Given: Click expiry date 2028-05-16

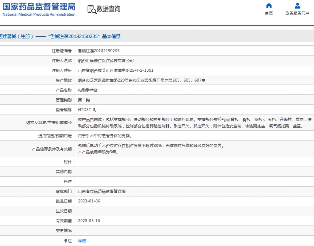Looking at the screenshot, I should [x=89, y=221].
